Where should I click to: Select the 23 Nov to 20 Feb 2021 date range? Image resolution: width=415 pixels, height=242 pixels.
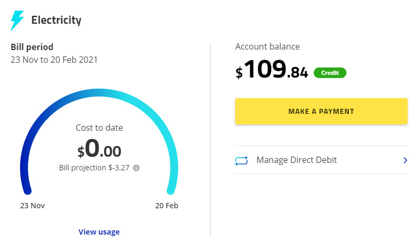tap(54, 60)
